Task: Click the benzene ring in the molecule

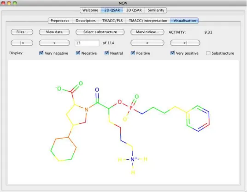Action: tap(198, 118)
